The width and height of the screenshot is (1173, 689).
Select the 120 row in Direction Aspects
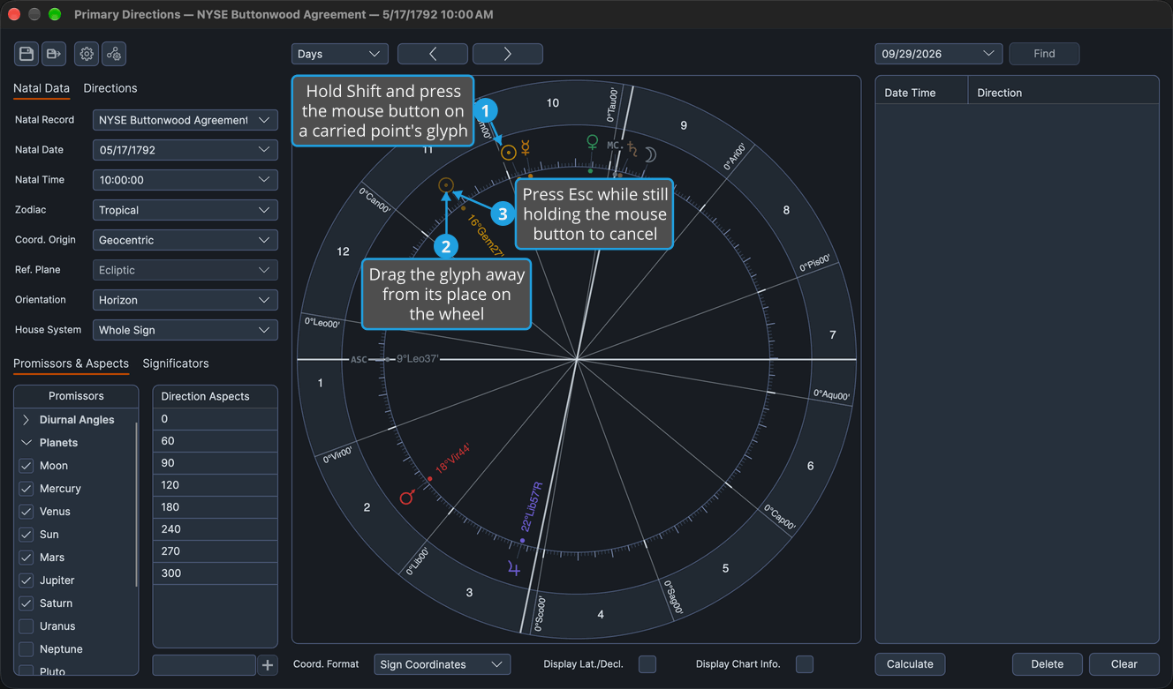[215, 485]
